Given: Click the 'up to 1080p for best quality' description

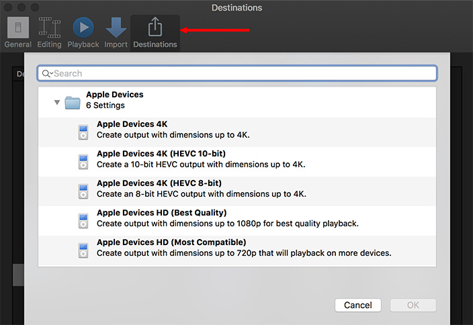Looking at the screenshot, I should click(x=228, y=224).
